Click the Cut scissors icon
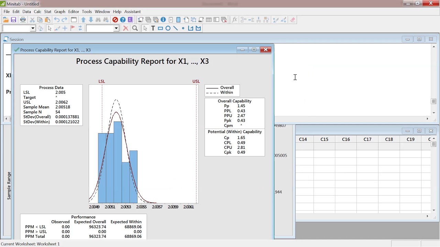This screenshot has height=247, width=440. (x=32, y=20)
